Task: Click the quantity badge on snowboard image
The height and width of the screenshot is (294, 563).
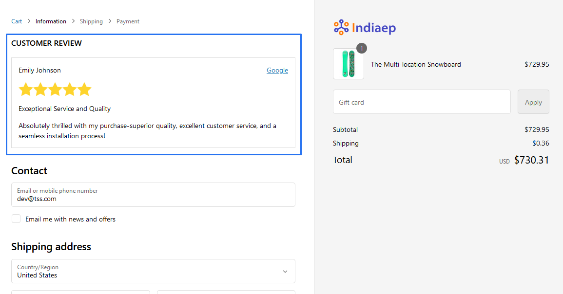Action: coord(361,48)
